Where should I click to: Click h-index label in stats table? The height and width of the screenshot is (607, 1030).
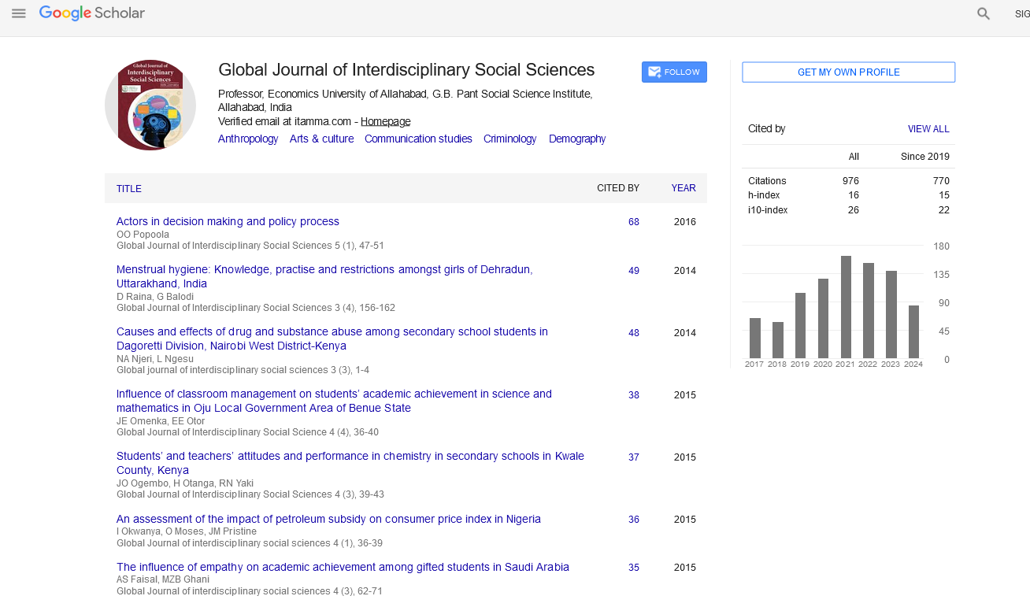(x=763, y=195)
